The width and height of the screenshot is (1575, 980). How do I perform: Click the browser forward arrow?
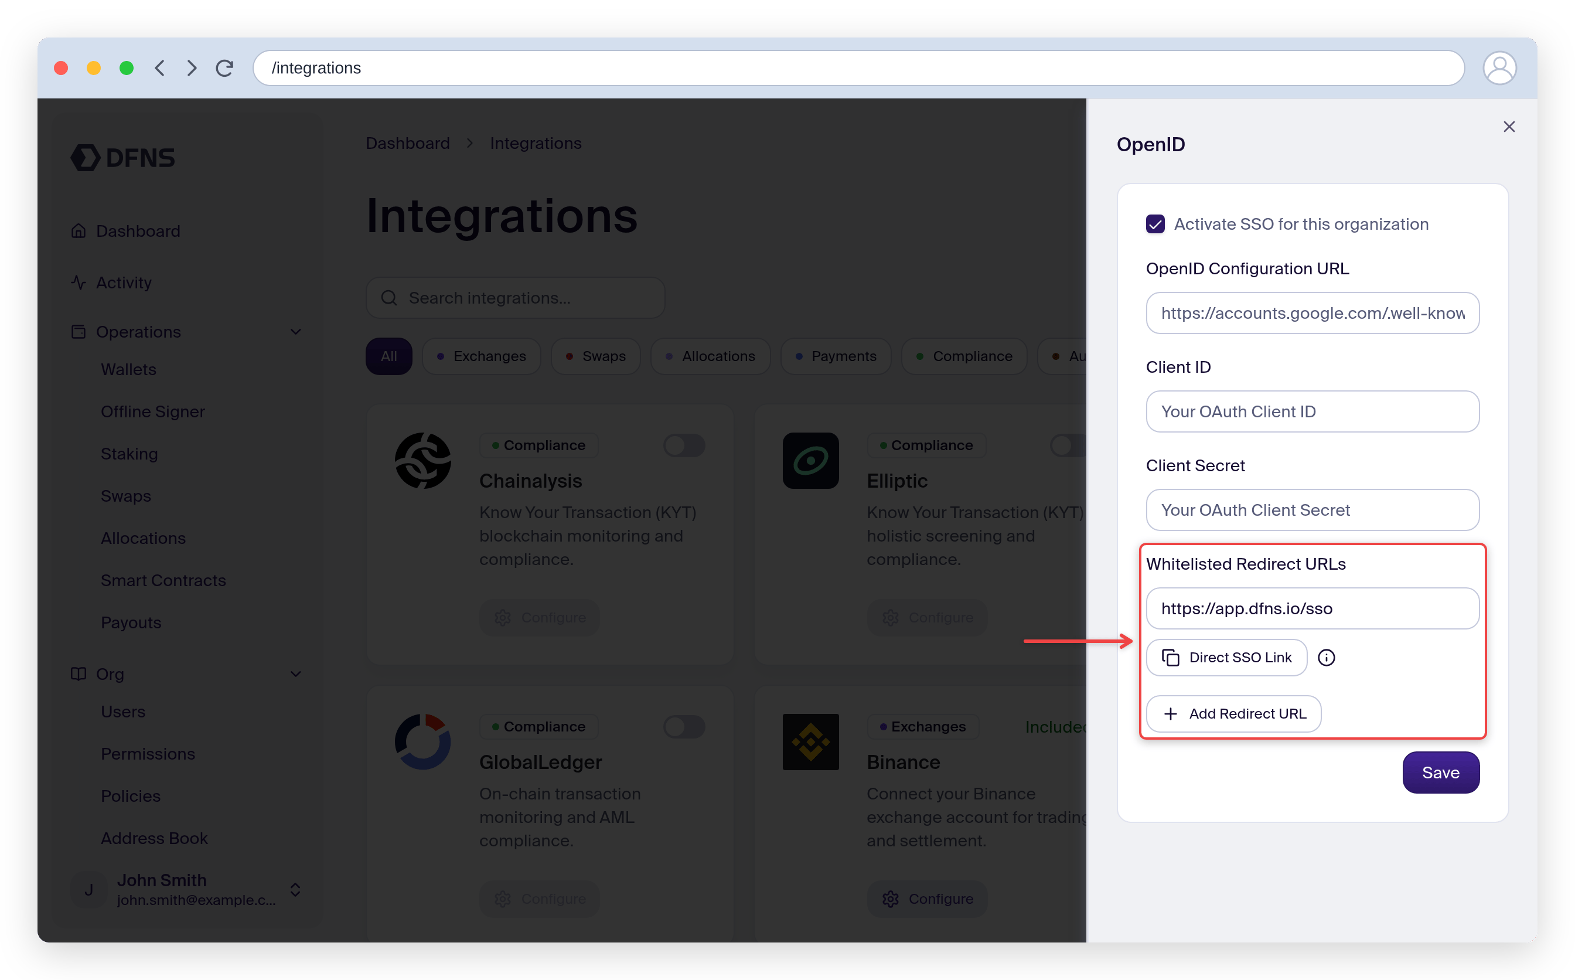click(x=192, y=68)
